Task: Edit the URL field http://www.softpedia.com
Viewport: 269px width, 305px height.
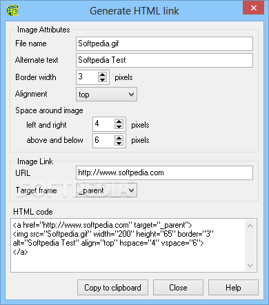Action: click(164, 173)
